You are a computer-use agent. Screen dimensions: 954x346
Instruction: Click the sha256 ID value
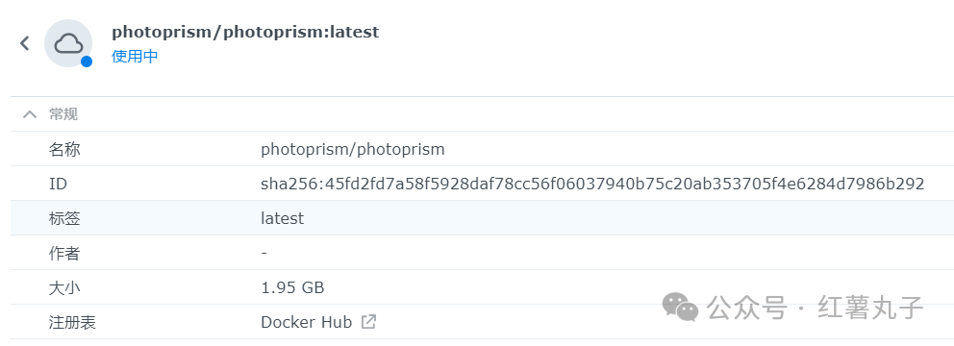pos(592,184)
